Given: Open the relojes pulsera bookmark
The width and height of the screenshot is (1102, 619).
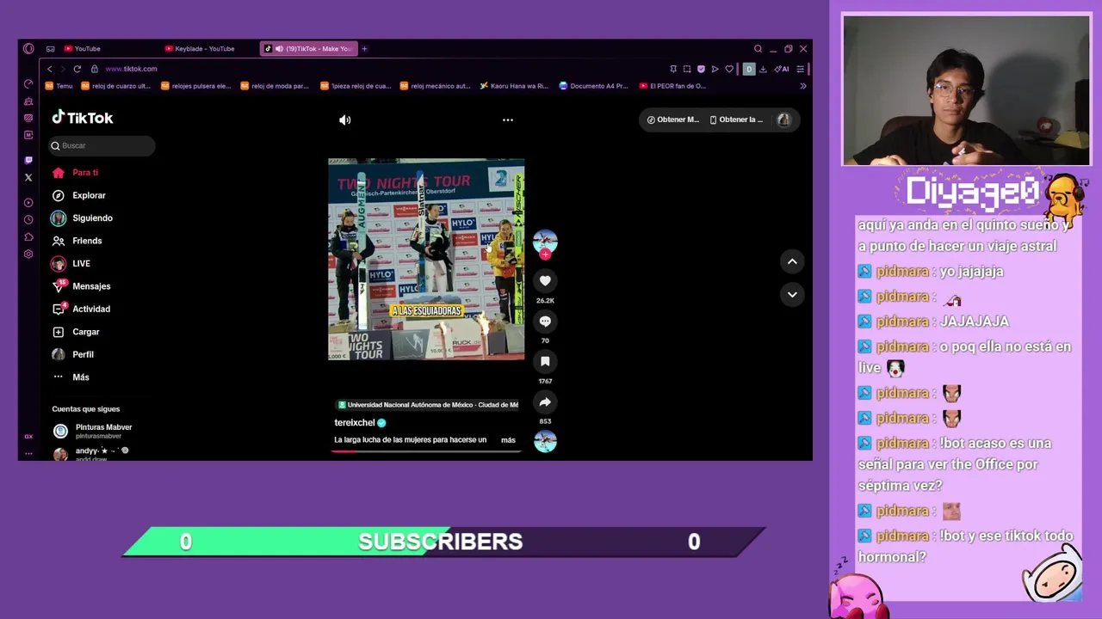Looking at the screenshot, I should (x=195, y=86).
